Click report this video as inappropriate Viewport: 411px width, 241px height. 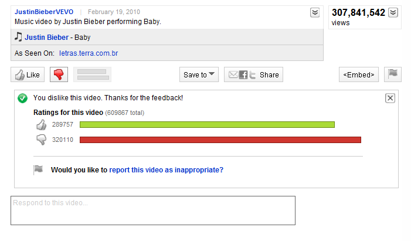pos(166,170)
